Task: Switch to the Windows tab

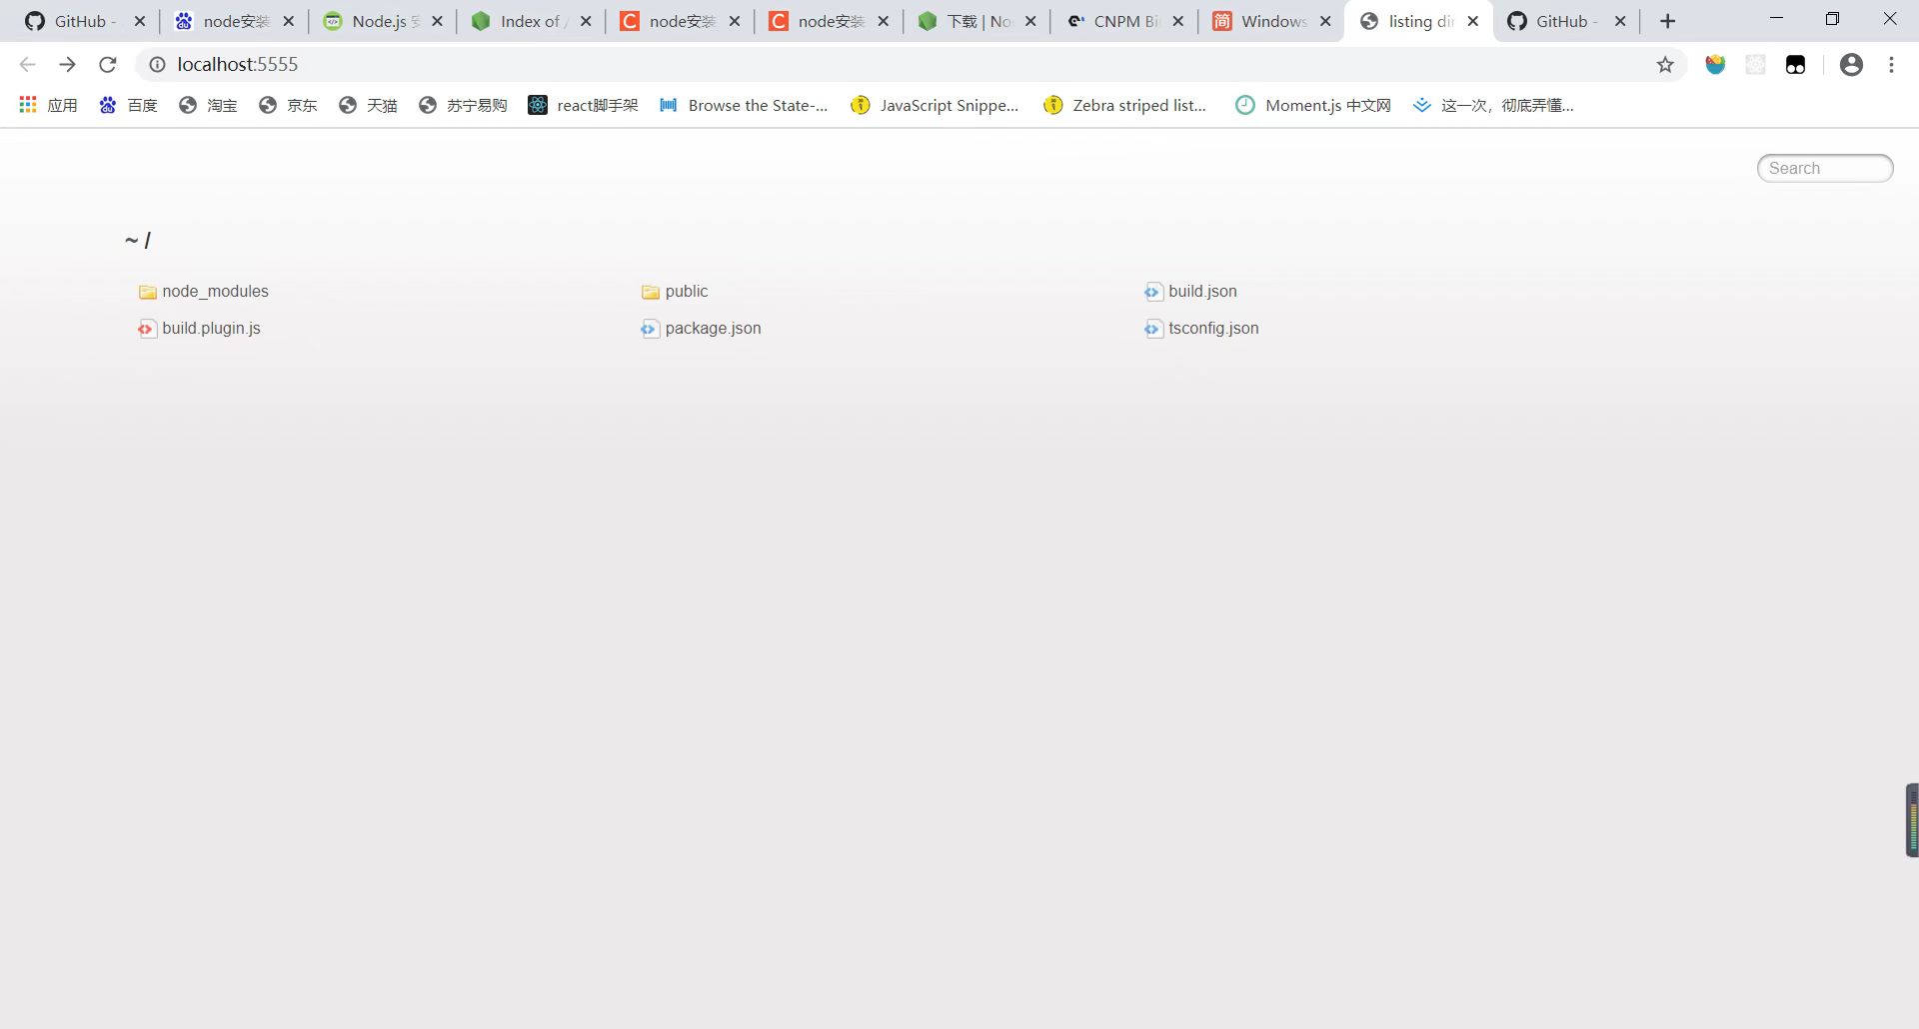Action: [x=1271, y=21]
